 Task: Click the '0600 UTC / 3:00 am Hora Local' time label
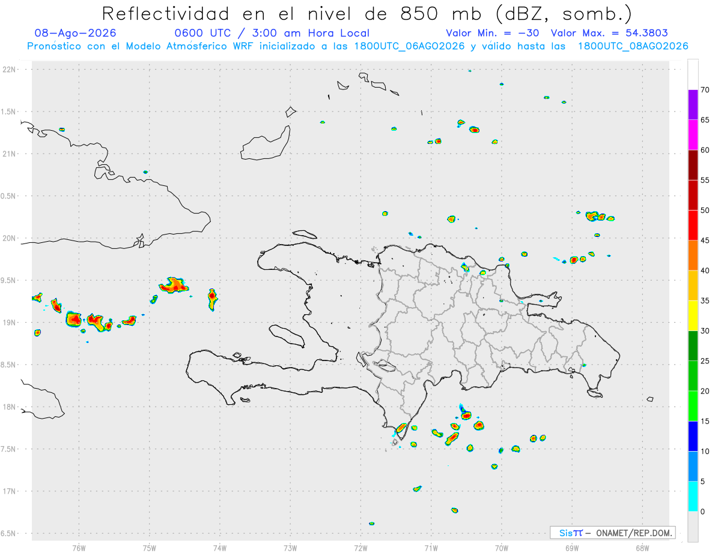click(x=272, y=33)
